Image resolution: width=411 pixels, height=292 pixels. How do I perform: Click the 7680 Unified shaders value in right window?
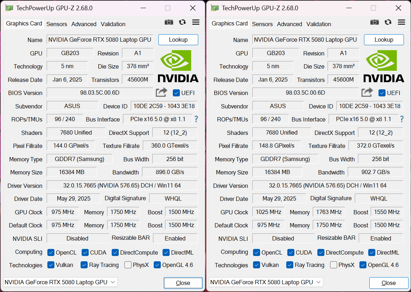282,132
